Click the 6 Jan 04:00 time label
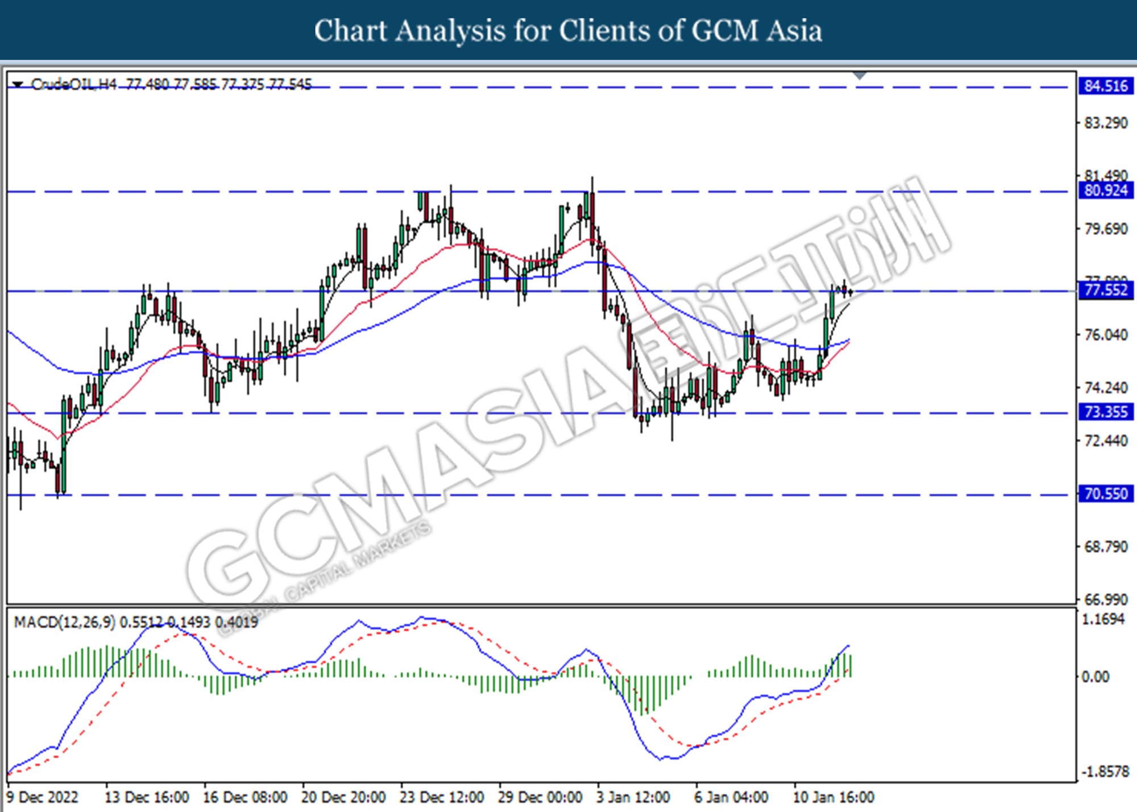The height and width of the screenshot is (812, 1137). coord(732,797)
